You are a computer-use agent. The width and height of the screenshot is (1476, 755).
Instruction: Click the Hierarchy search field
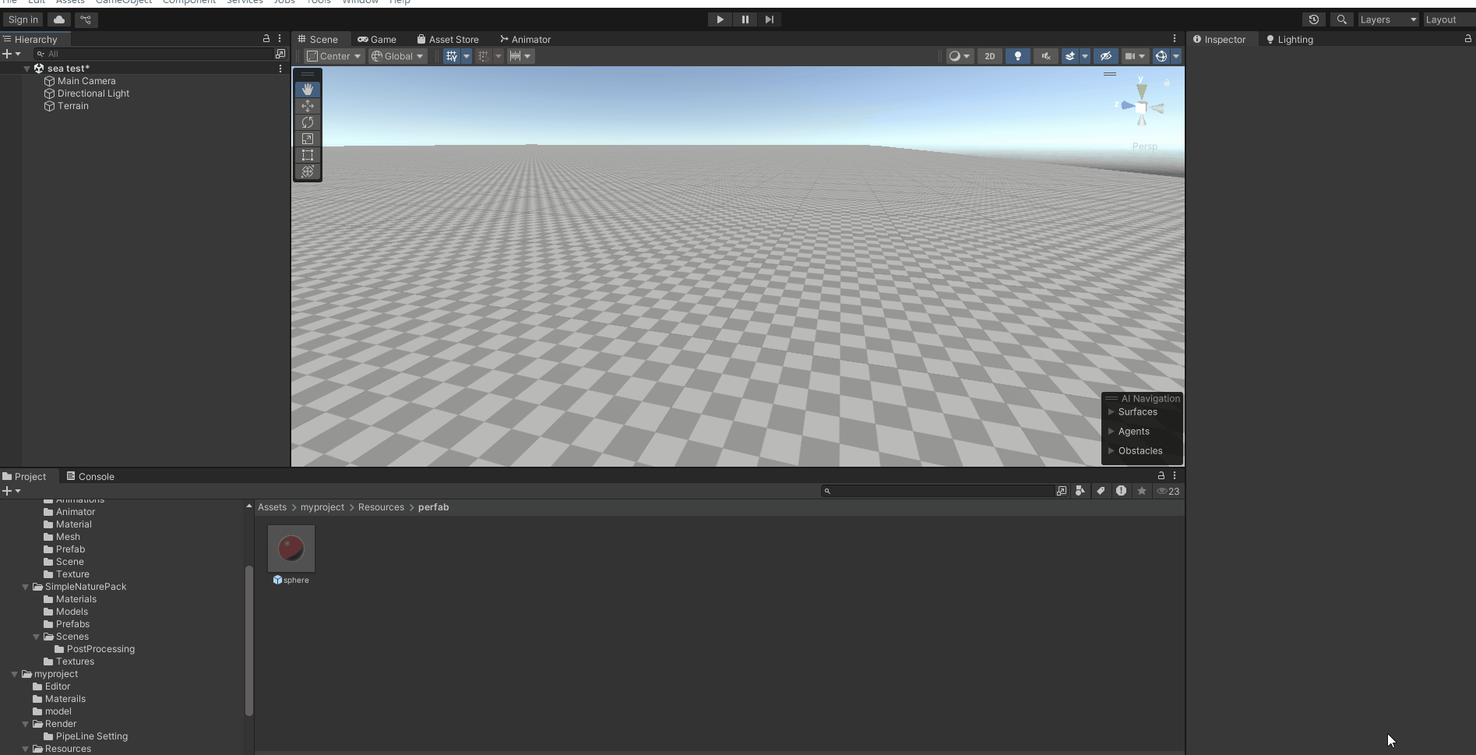[x=154, y=54]
